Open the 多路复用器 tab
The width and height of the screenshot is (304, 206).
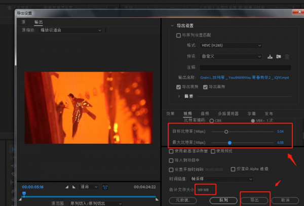pos(228,114)
